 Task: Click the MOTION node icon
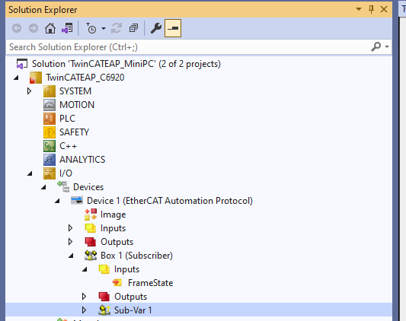50,105
